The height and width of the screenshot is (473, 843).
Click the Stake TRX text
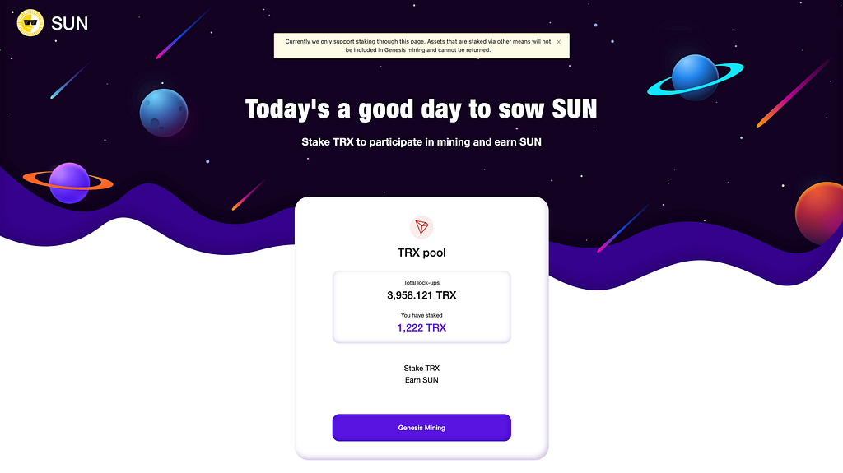421,369
